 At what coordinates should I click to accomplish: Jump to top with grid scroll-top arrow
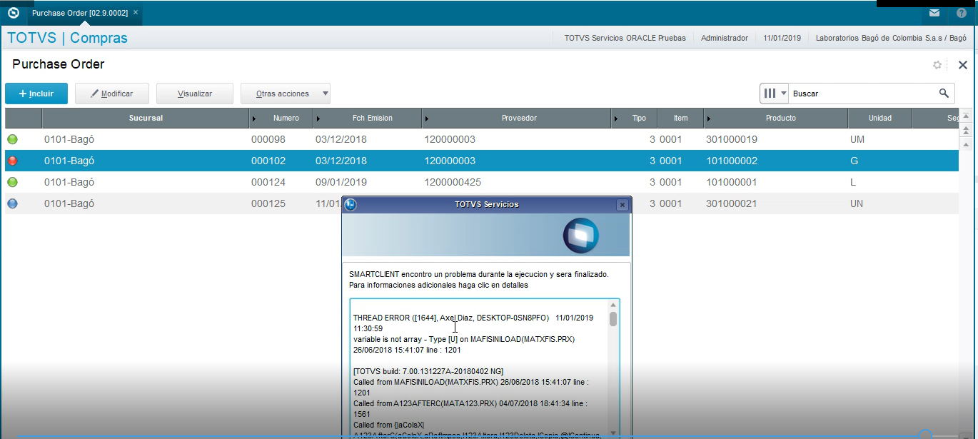pos(967,116)
